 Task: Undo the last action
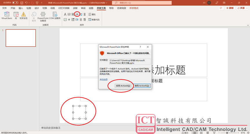pos(26,3)
